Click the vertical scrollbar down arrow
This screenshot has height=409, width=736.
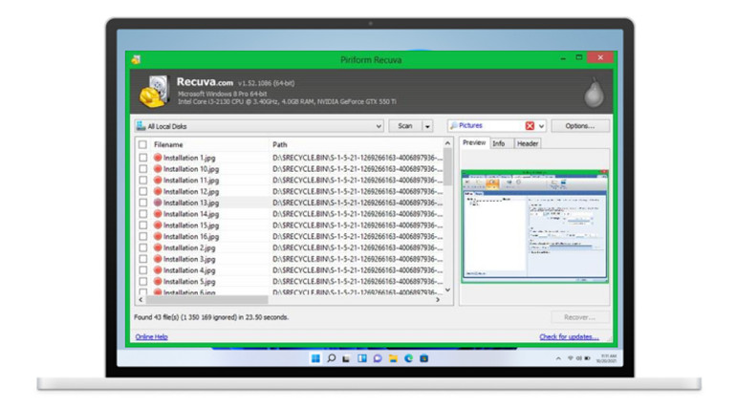coord(447,290)
